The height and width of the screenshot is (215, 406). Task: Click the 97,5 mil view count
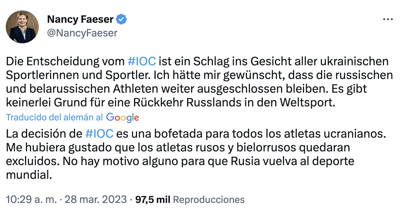153,199
